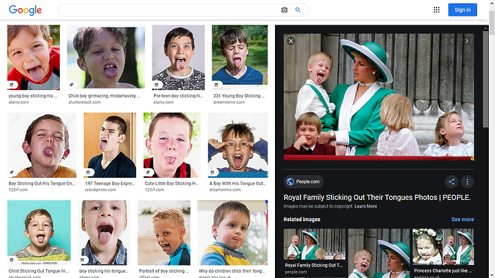The width and height of the screenshot is (495, 278).
Task: Click licensable badge on '197 Teenage Boy' image
Action: pos(88,172)
